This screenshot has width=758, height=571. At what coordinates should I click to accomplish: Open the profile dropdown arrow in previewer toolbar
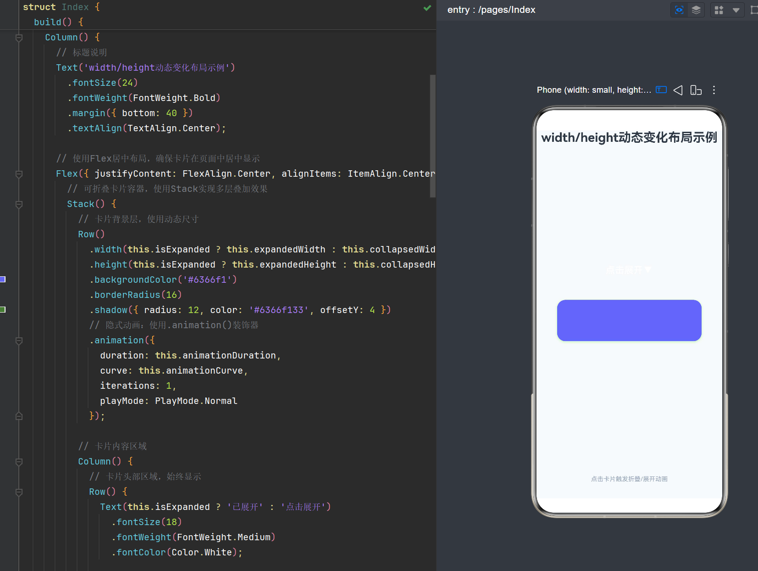click(736, 10)
